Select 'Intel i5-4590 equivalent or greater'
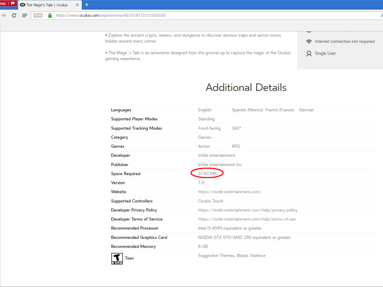The height and width of the screenshot is (287, 383). click(230, 228)
